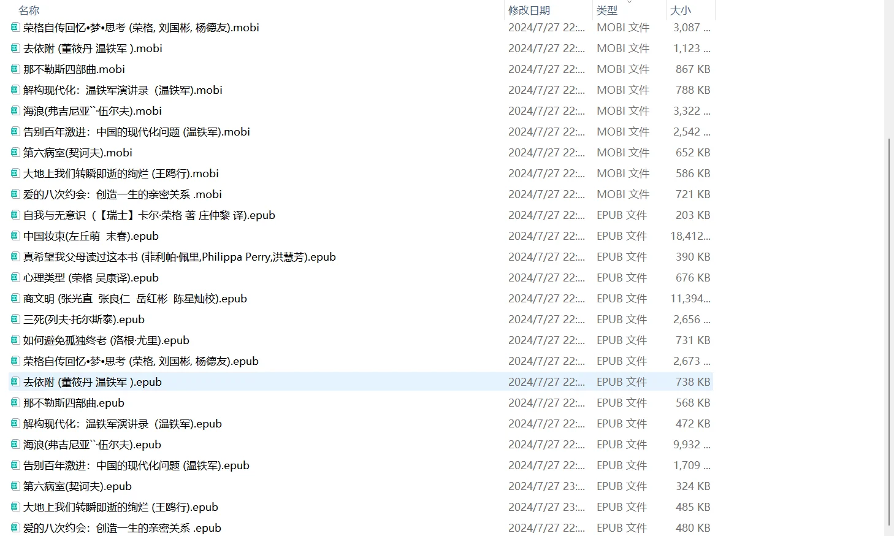Click size value 324 KB
The width and height of the screenshot is (894, 536).
[x=693, y=486]
